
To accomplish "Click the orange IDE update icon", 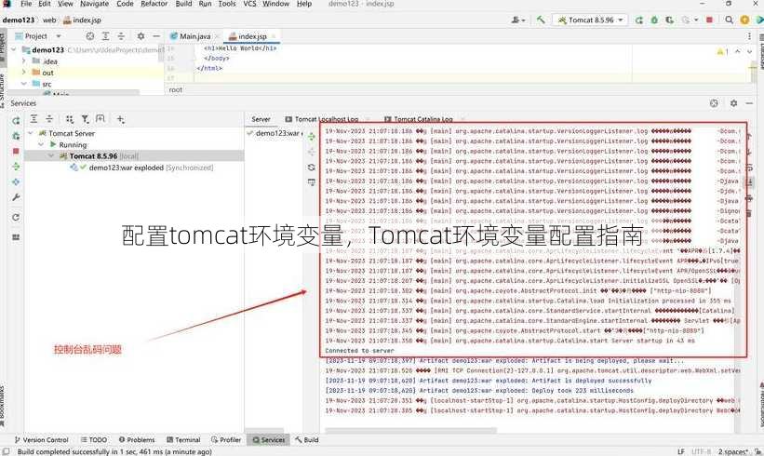I will coord(744,20).
